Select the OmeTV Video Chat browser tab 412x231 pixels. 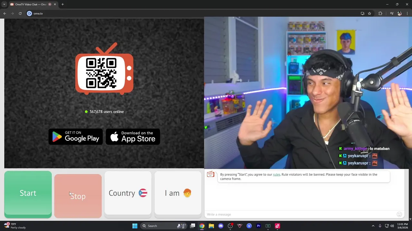pyautogui.click(x=31, y=4)
